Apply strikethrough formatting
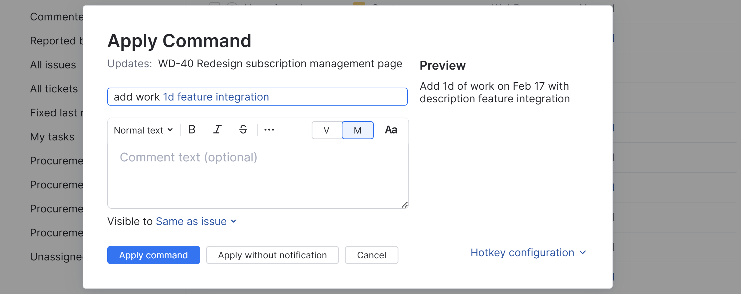This screenshot has height=294, width=741. point(243,130)
